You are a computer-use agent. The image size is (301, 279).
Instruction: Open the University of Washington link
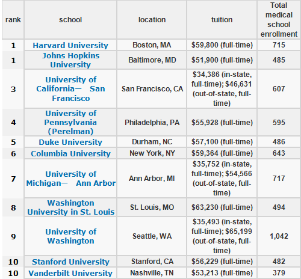tap(71, 236)
